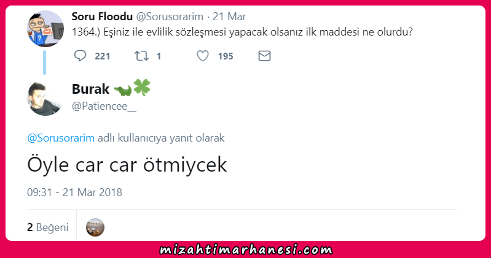Click the 195 likes count
Image resolution: width=491 pixels, height=258 pixels.
[226, 56]
